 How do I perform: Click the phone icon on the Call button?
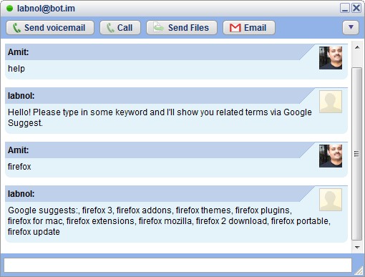[x=110, y=28]
